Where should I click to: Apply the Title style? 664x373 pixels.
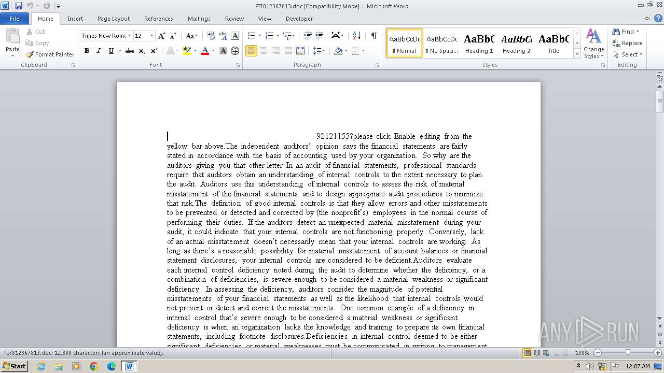554,43
